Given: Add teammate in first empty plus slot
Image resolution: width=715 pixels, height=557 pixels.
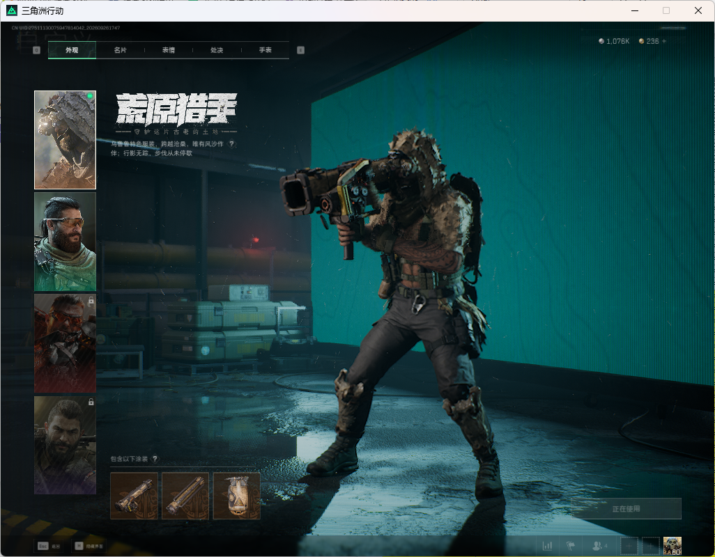Looking at the screenshot, I should [629, 546].
